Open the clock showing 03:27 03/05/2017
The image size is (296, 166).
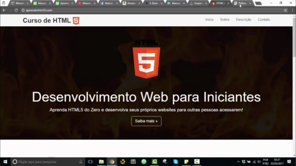(x=277, y=162)
